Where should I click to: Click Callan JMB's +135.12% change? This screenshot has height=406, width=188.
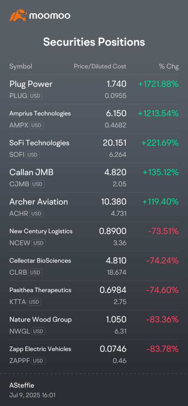click(x=160, y=172)
